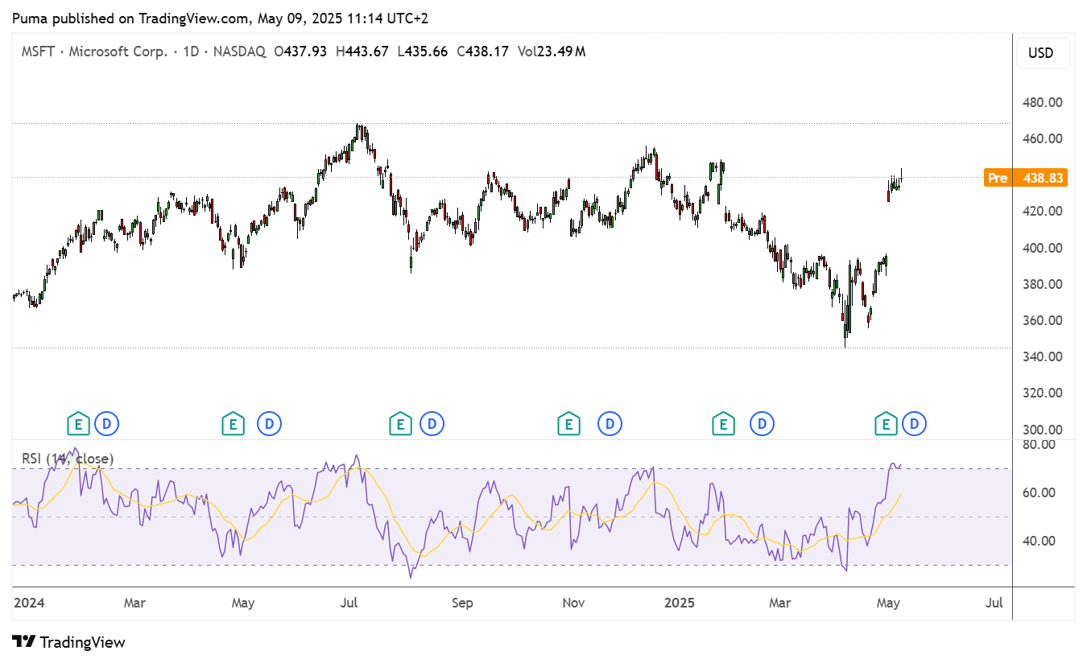
Task: Click the dividend marker for February 2024
Action: click(106, 422)
